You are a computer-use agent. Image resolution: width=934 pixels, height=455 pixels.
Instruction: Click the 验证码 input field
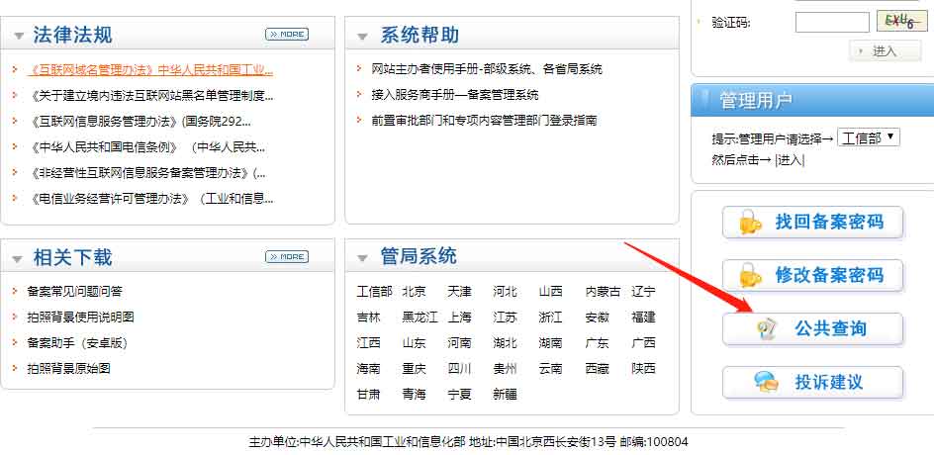pos(831,22)
